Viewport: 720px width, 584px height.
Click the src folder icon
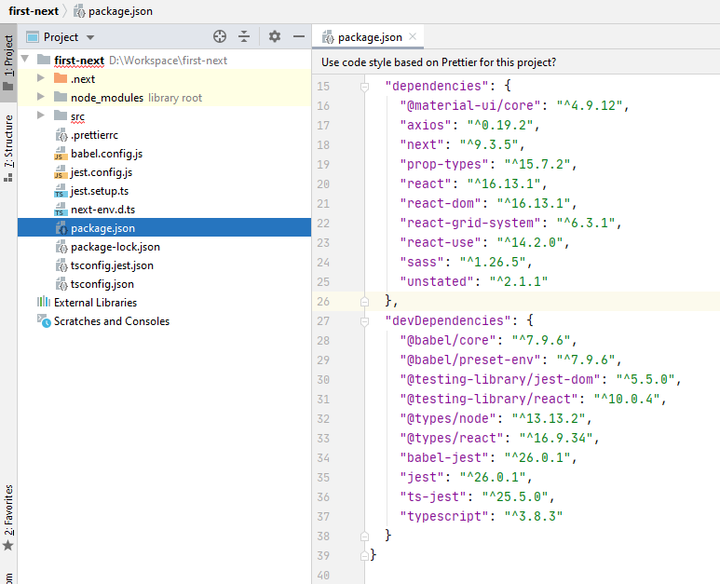point(61,115)
